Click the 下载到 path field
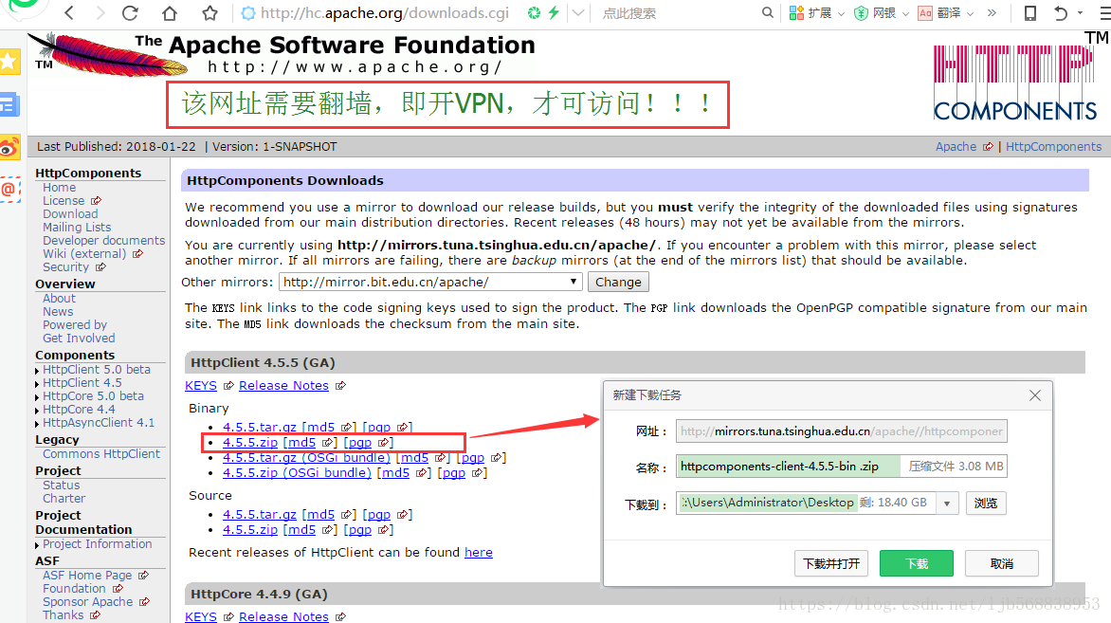Screen dimensions: 1111x623 [807, 504]
